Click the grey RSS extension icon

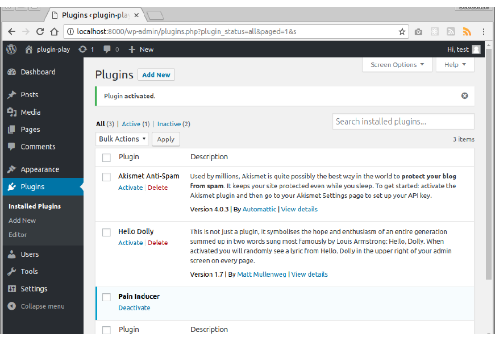click(451, 32)
